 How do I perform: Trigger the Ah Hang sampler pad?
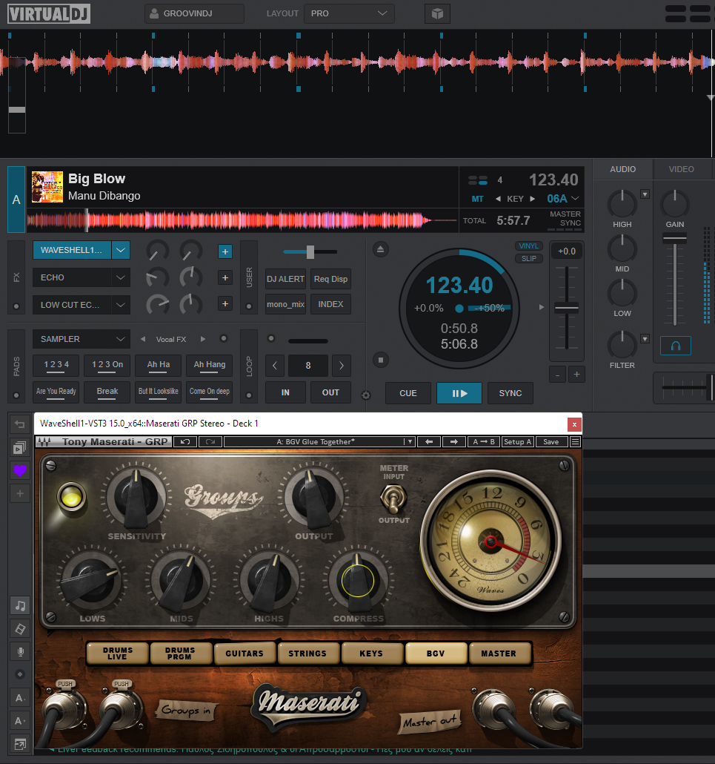tap(209, 366)
